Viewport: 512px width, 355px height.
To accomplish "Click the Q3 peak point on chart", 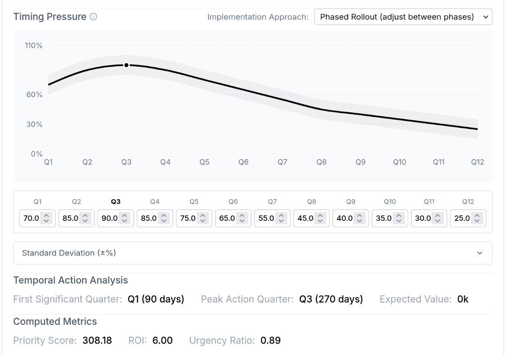I will click(x=126, y=65).
